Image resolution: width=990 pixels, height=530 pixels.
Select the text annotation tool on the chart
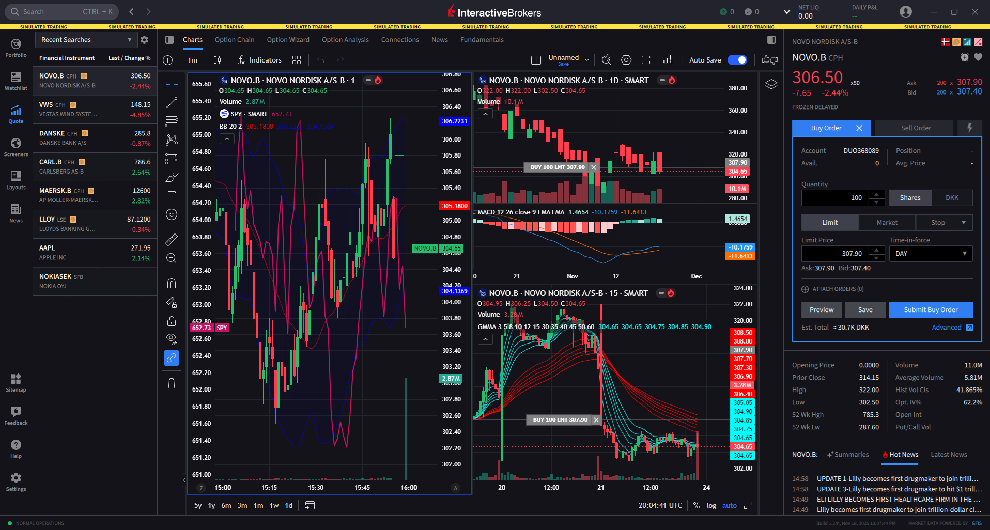pyautogui.click(x=171, y=196)
